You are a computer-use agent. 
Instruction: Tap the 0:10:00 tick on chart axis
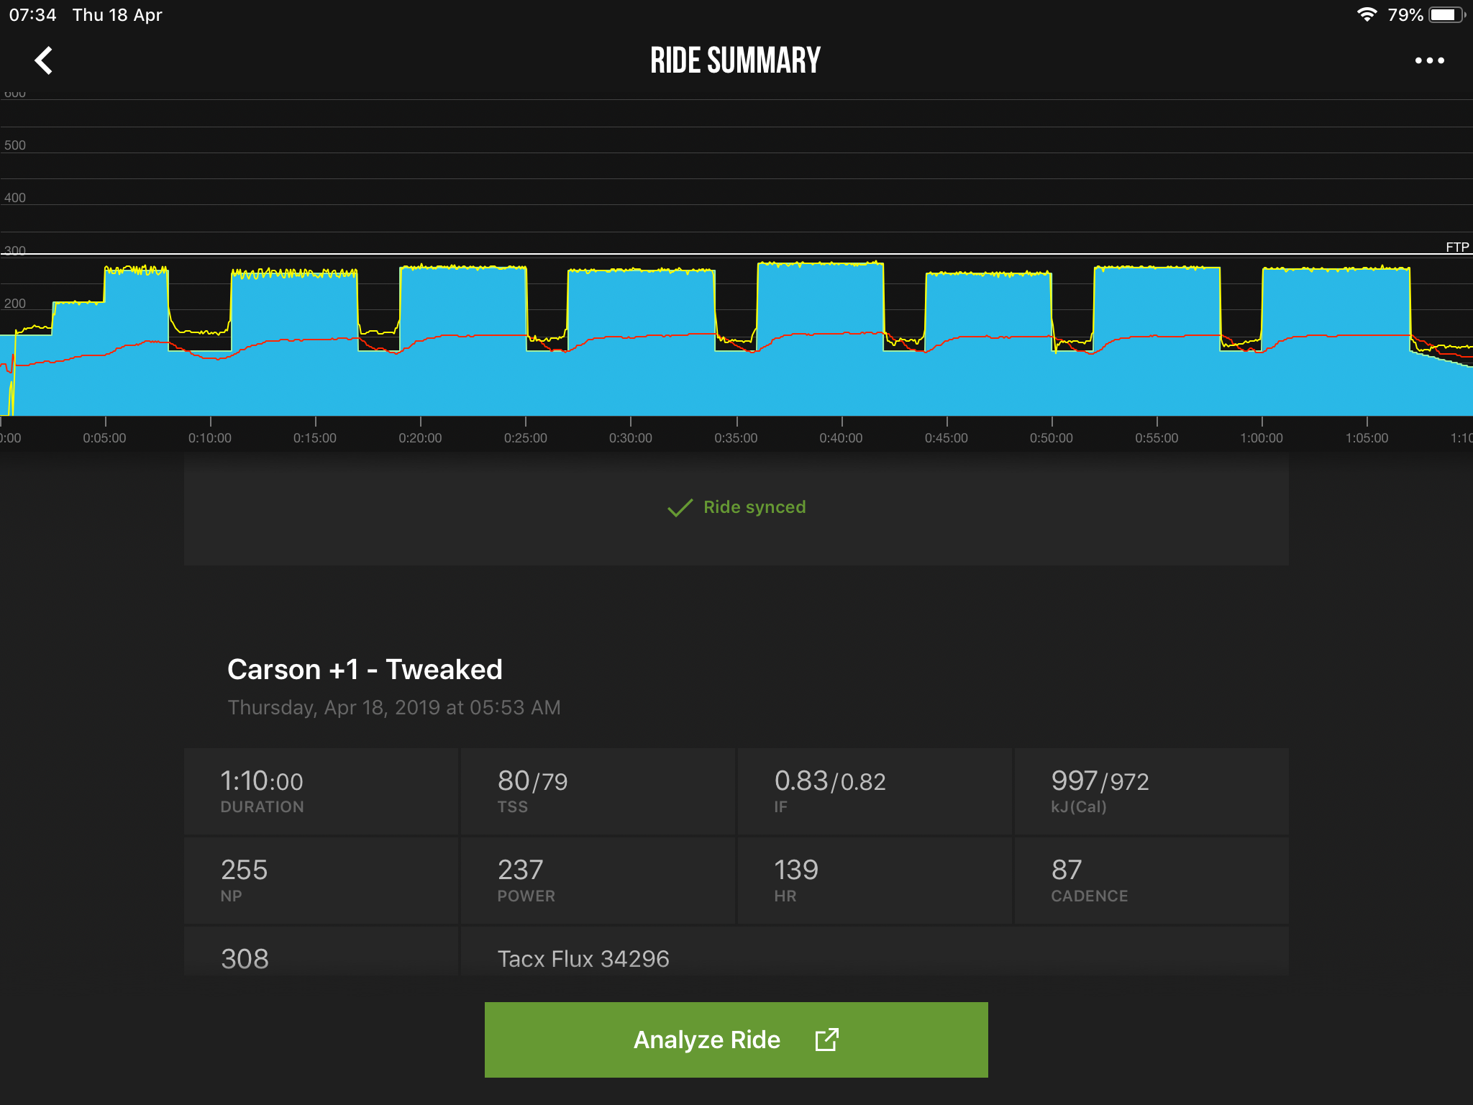point(210,437)
